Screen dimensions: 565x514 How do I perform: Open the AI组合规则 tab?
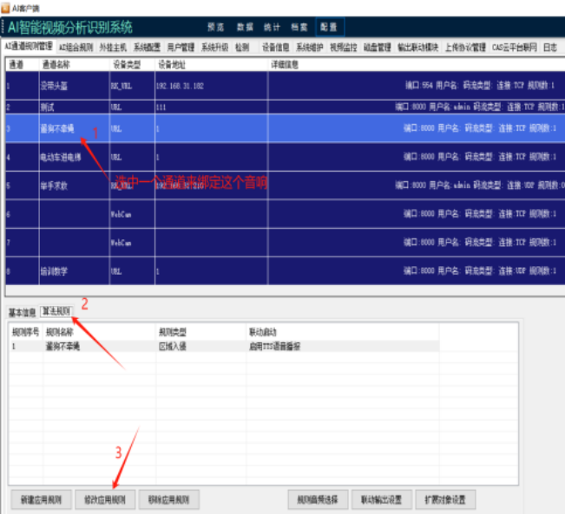(76, 47)
